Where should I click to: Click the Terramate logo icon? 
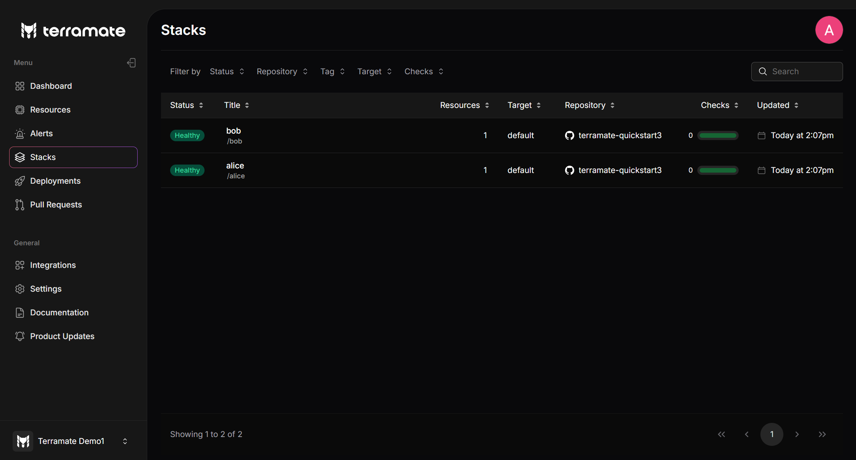click(x=29, y=31)
